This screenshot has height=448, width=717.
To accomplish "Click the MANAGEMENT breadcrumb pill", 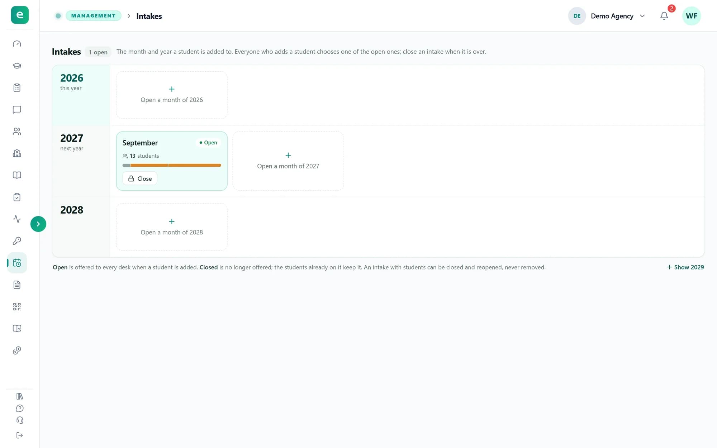I will [93, 16].
